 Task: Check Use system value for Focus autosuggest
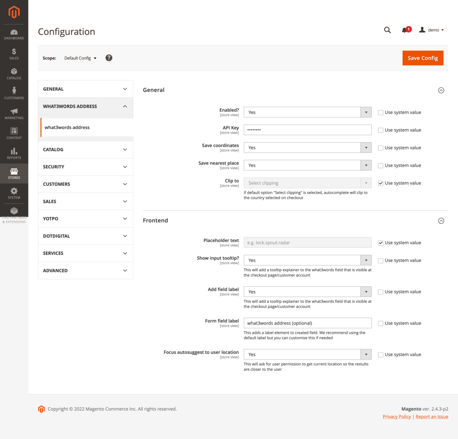tap(380, 354)
